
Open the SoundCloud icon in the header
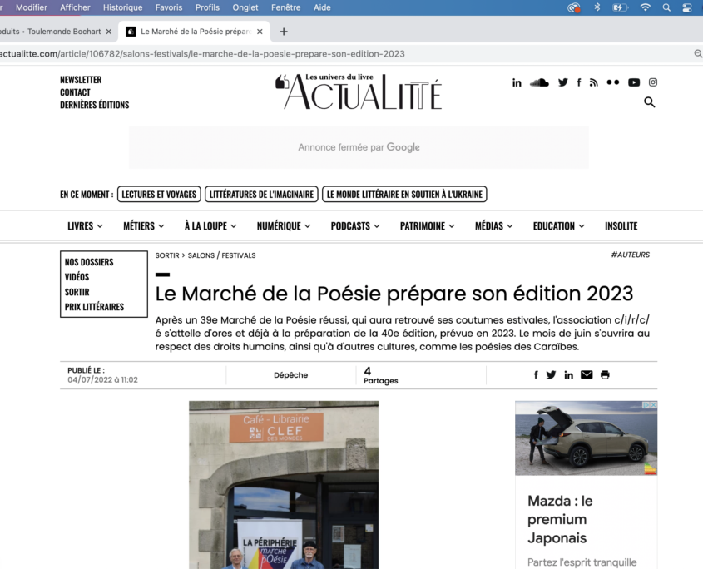539,82
